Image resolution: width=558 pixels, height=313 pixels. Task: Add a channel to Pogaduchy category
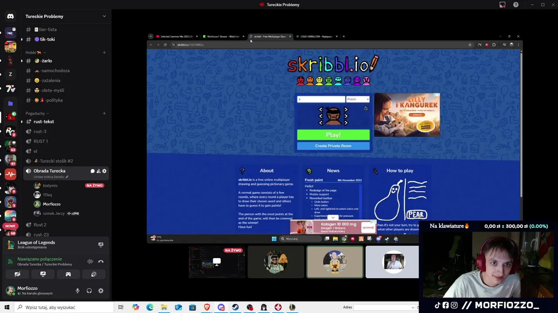coord(104,113)
